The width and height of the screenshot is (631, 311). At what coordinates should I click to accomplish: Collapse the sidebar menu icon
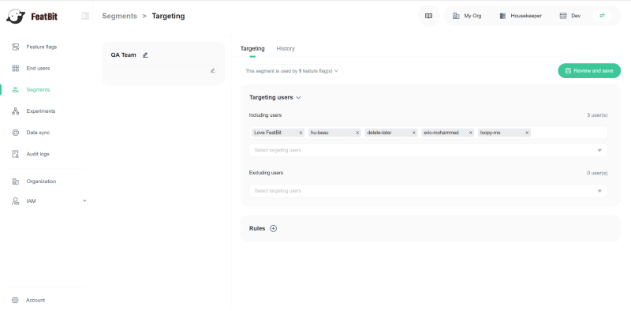pos(85,16)
